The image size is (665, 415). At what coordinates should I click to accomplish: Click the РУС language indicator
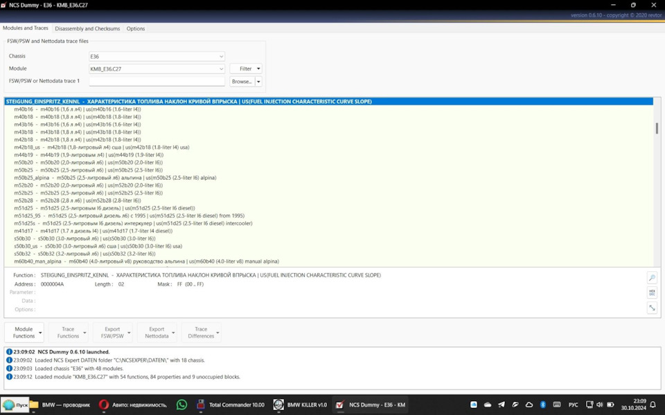(573, 405)
